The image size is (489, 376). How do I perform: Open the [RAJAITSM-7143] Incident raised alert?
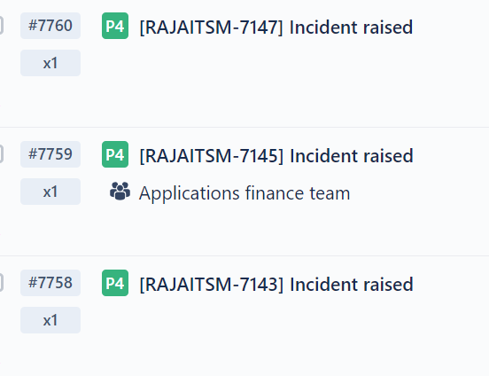[276, 285]
